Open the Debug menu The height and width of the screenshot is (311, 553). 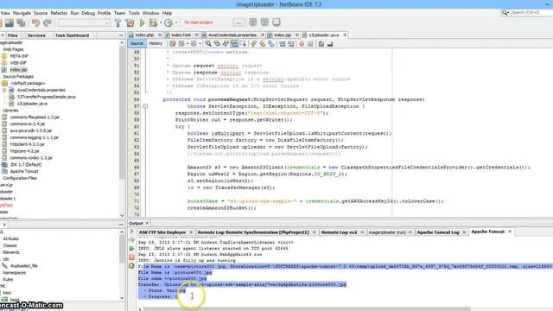click(x=88, y=13)
